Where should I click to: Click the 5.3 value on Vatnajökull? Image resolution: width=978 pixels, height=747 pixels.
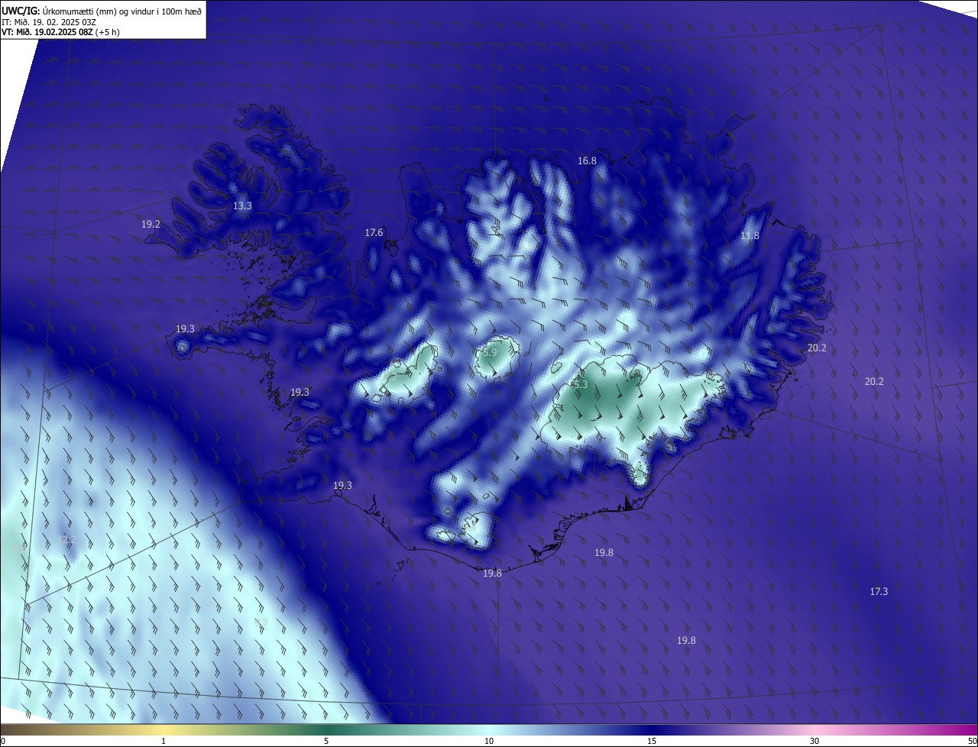(x=581, y=385)
